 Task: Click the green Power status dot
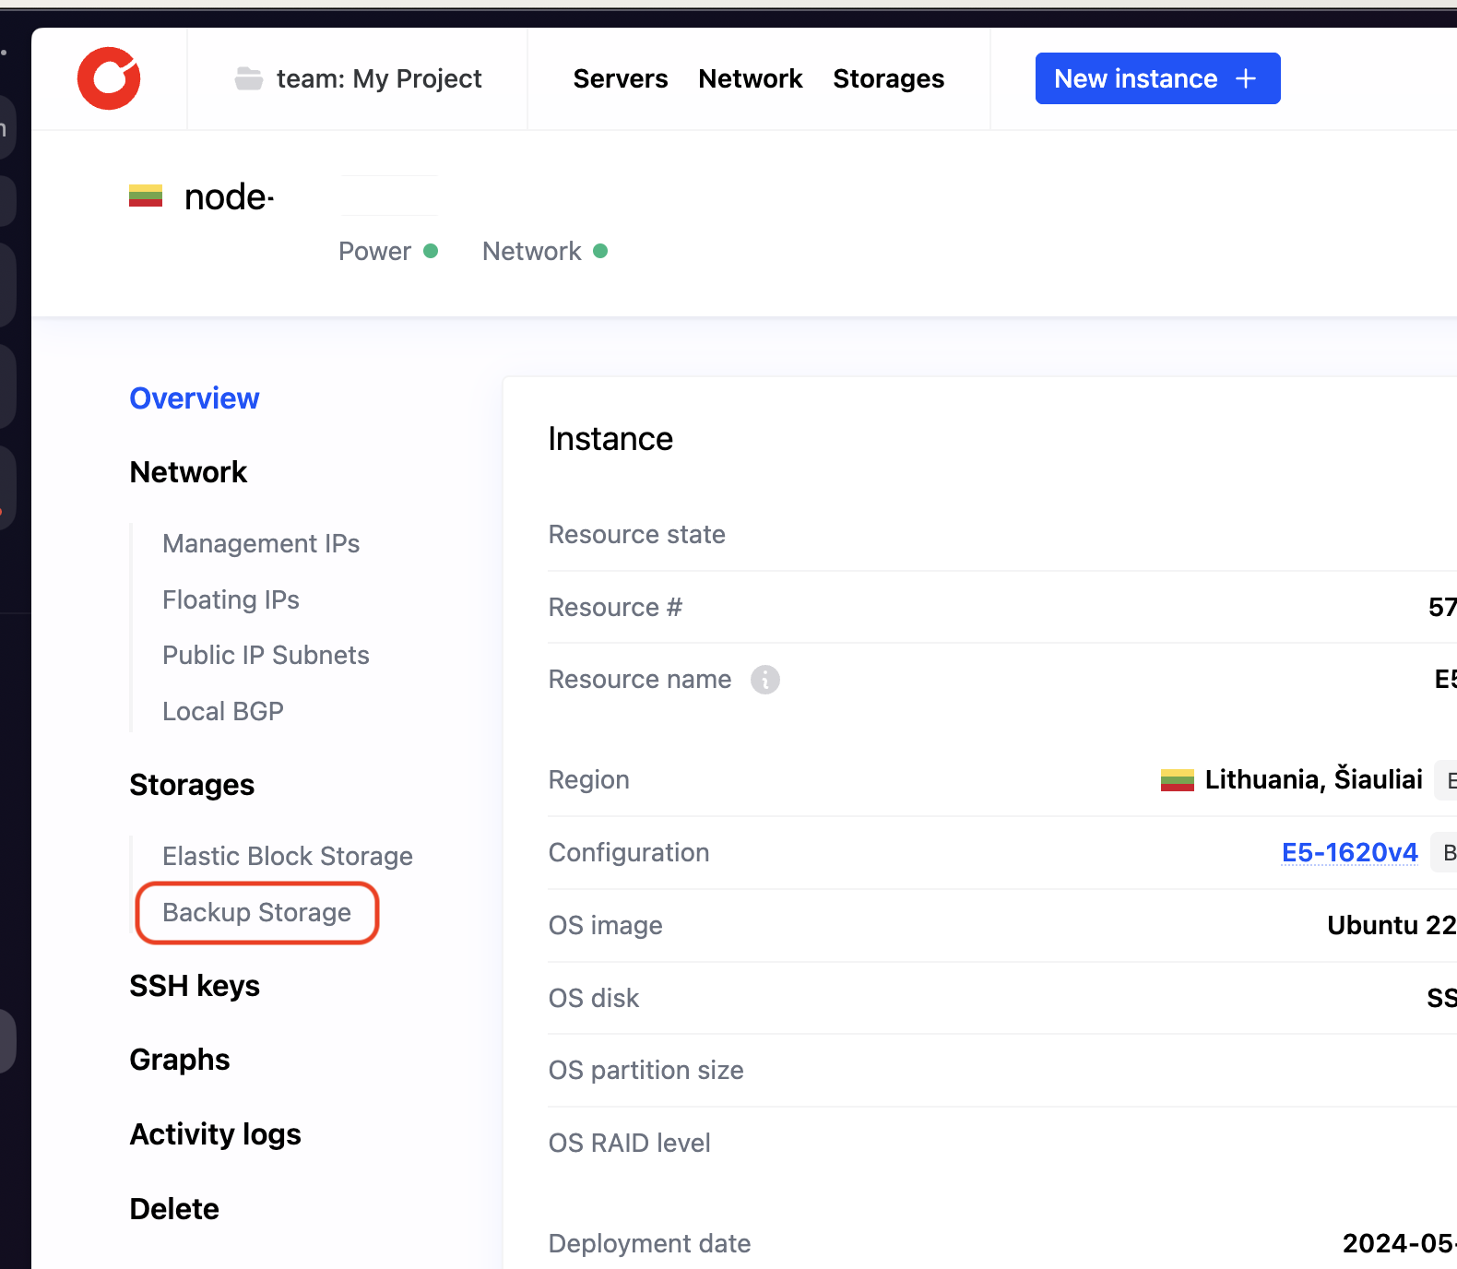coord(431,251)
